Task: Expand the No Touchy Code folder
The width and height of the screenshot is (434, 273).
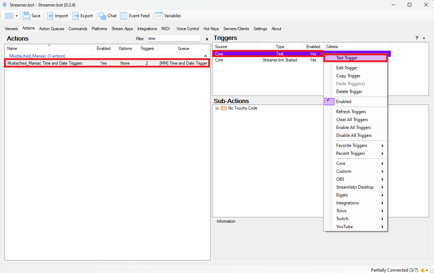Action: 217,108
